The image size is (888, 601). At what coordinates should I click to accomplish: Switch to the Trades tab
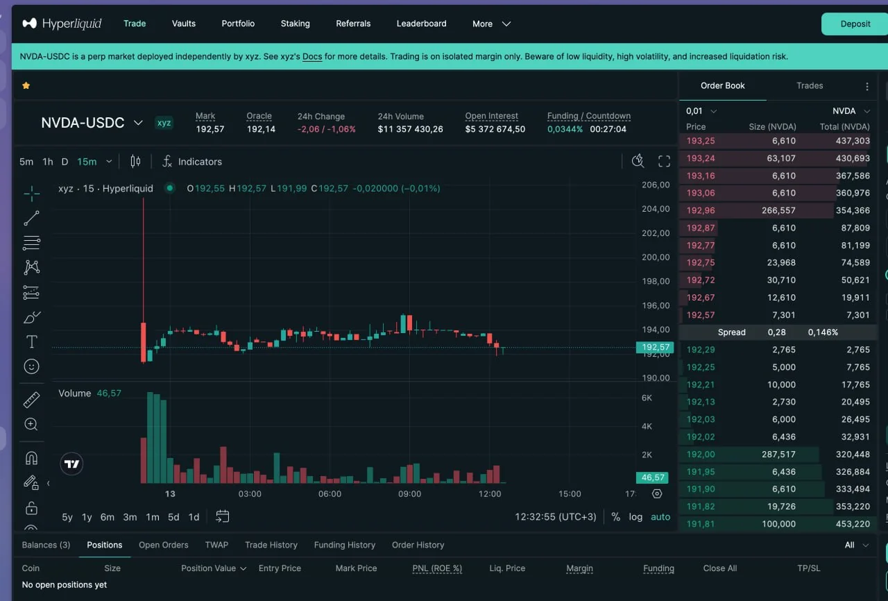(810, 85)
